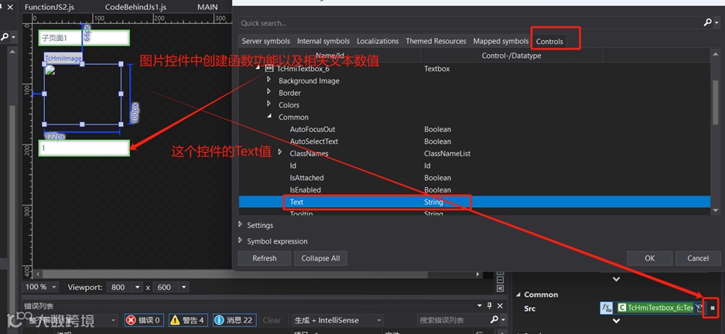Click the symbol tree vertical scrollbar down arrow
Image resolution: width=725 pixels, height=334 pixels.
coord(715,210)
